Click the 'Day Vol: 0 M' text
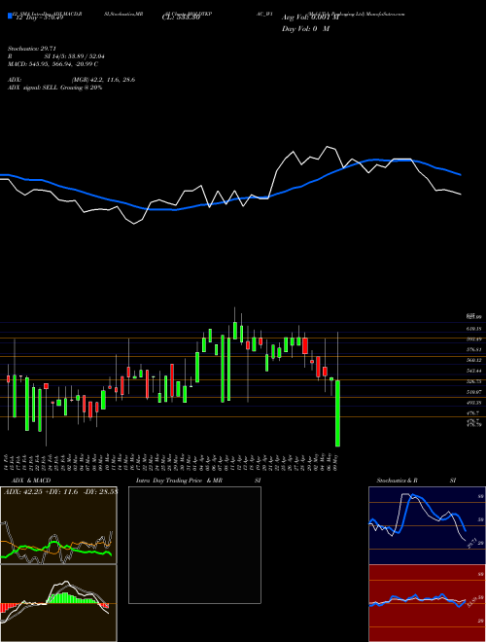Screen dimensions: 486x642 pos(305,29)
